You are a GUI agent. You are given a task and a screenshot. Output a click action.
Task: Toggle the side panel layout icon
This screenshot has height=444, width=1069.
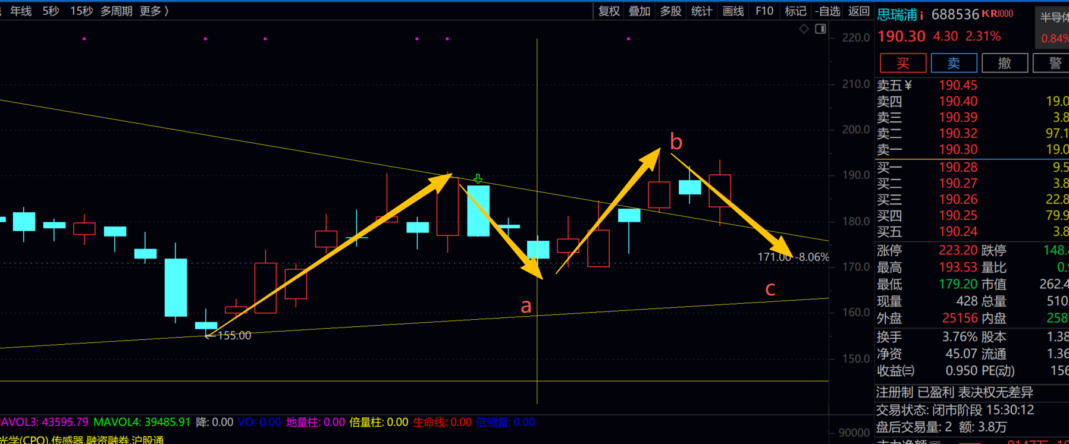820,29
